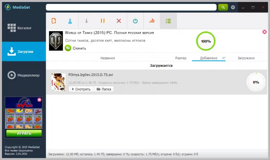Click the blue power shutdown icon
Image resolution: width=270 pixels, height=160 pixels.
[x=135, y=21]
